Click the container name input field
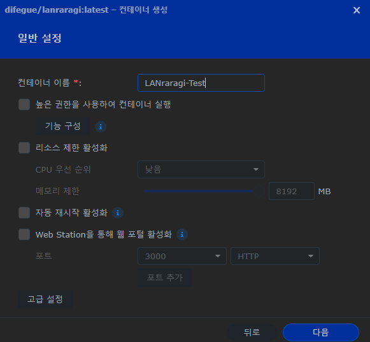370x342 pixels. point(201,83)
